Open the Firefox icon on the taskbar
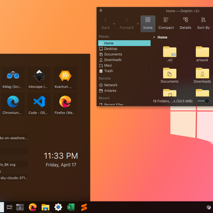 (x=32, y=207)
